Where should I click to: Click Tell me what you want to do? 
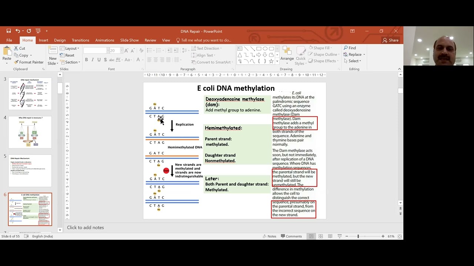click(x=204, y=40)
